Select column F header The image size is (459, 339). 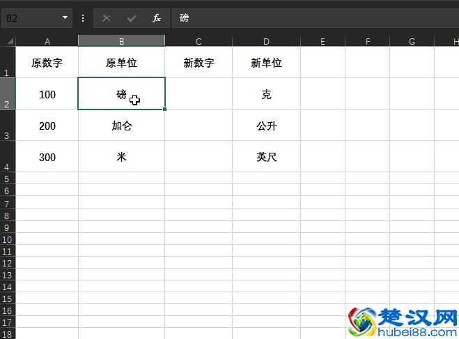click(x=367, y=41)
